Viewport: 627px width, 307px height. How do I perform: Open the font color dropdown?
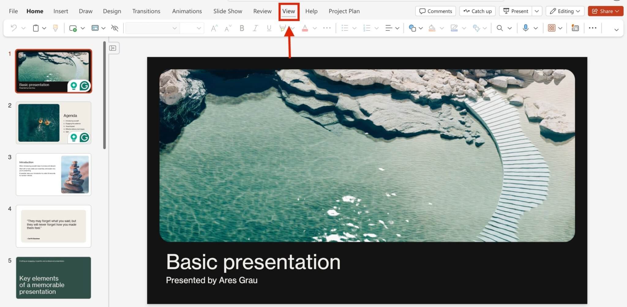[315, 28]
